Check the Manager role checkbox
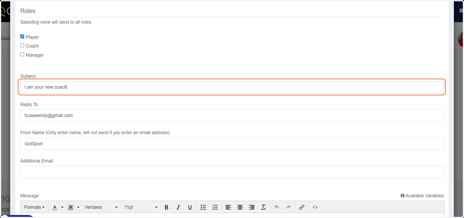Screen dimensions: 464x218 (22, 54)
